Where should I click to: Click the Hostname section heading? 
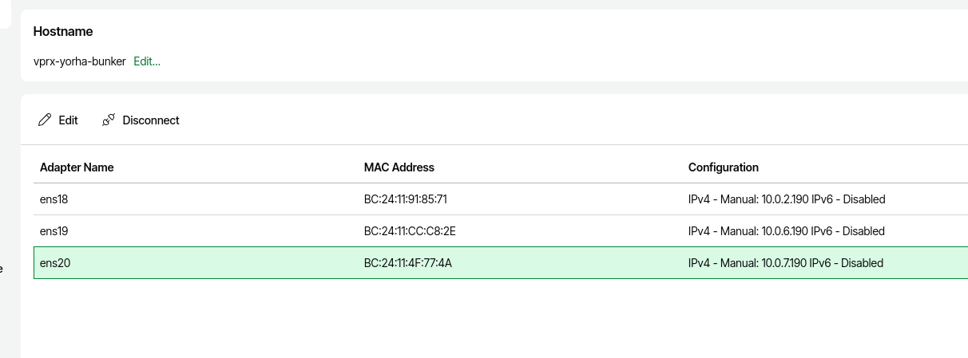(63, 32)
